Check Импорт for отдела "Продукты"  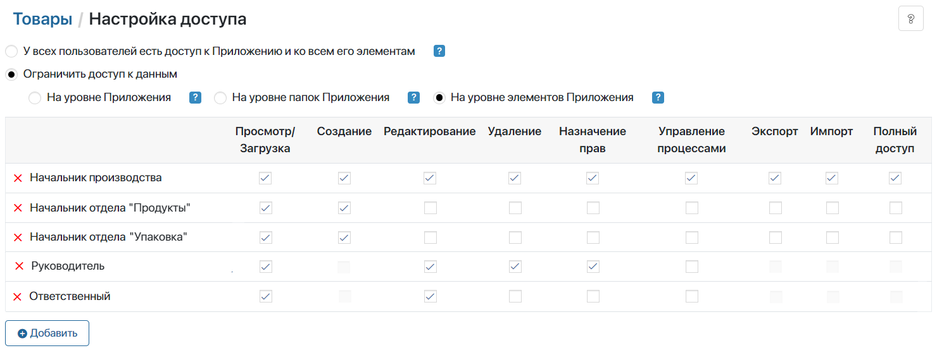(x=833, y=208)
